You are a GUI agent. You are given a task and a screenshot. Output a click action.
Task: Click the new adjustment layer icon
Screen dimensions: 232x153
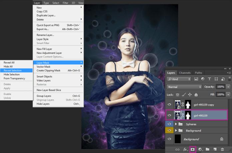200,148
